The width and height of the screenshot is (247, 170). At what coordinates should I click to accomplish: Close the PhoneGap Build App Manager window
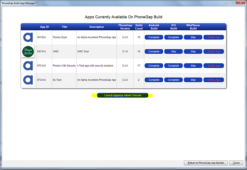241,2
